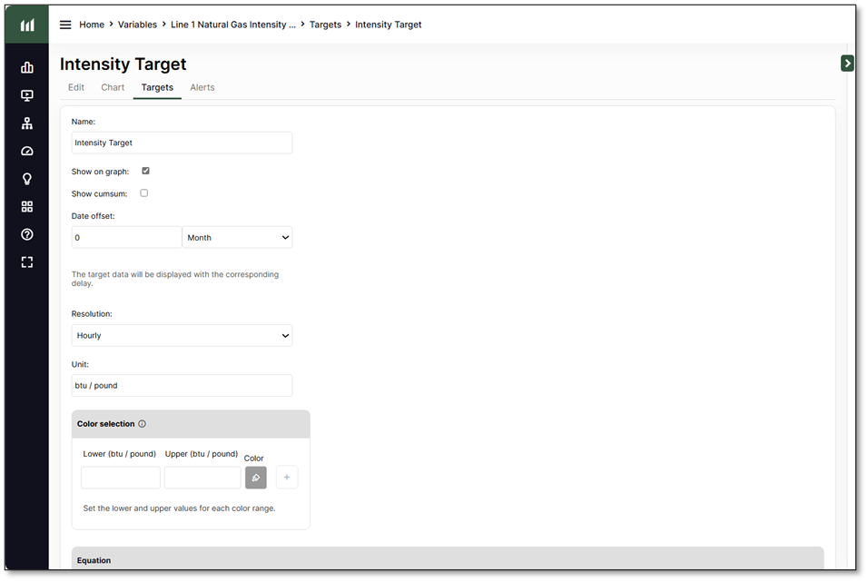
Task: Click the Unit input field
Action: (x=182, y=385)
